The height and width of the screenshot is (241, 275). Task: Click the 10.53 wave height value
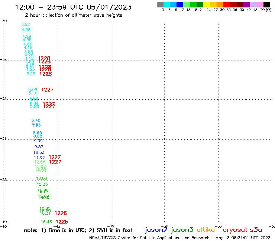pyautogui.click(x=39, y=152)
